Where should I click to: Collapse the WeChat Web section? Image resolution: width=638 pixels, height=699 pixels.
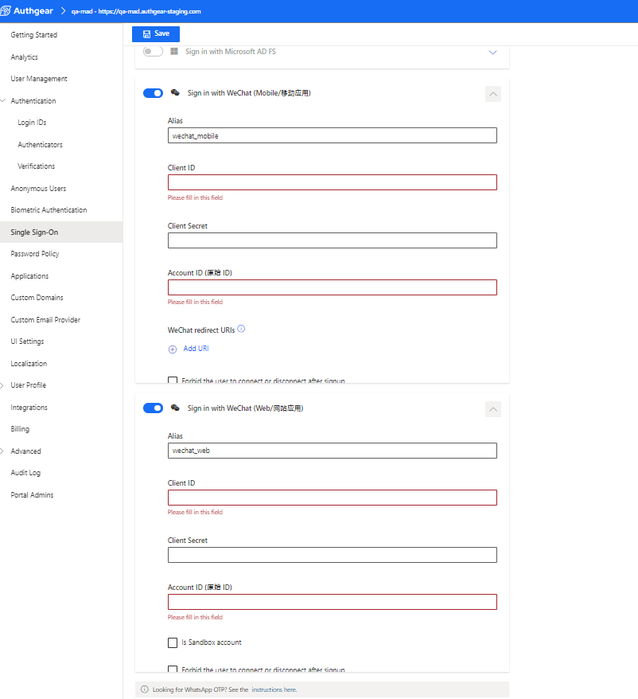coord(492,408)
